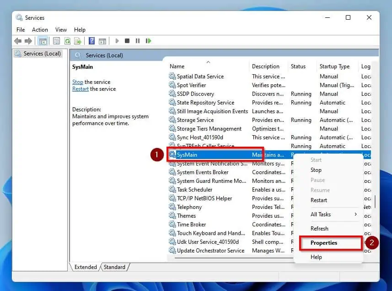The width and height of the screenshot is (392, 291).
Task: Click gear icon beside Update Orchestrator Service
Action: (x=172, y=250)
